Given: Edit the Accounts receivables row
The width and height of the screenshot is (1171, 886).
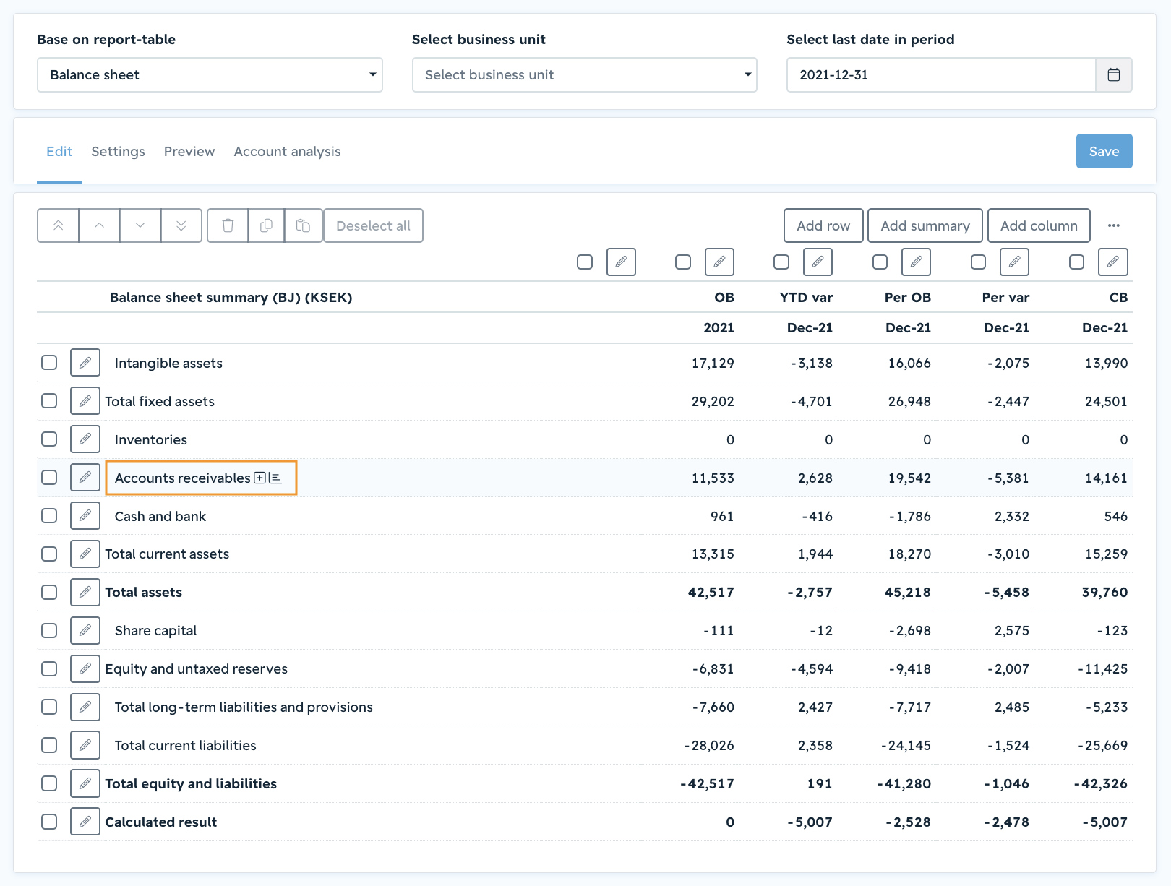Looking at the screenshot, I should coord(85,477).
